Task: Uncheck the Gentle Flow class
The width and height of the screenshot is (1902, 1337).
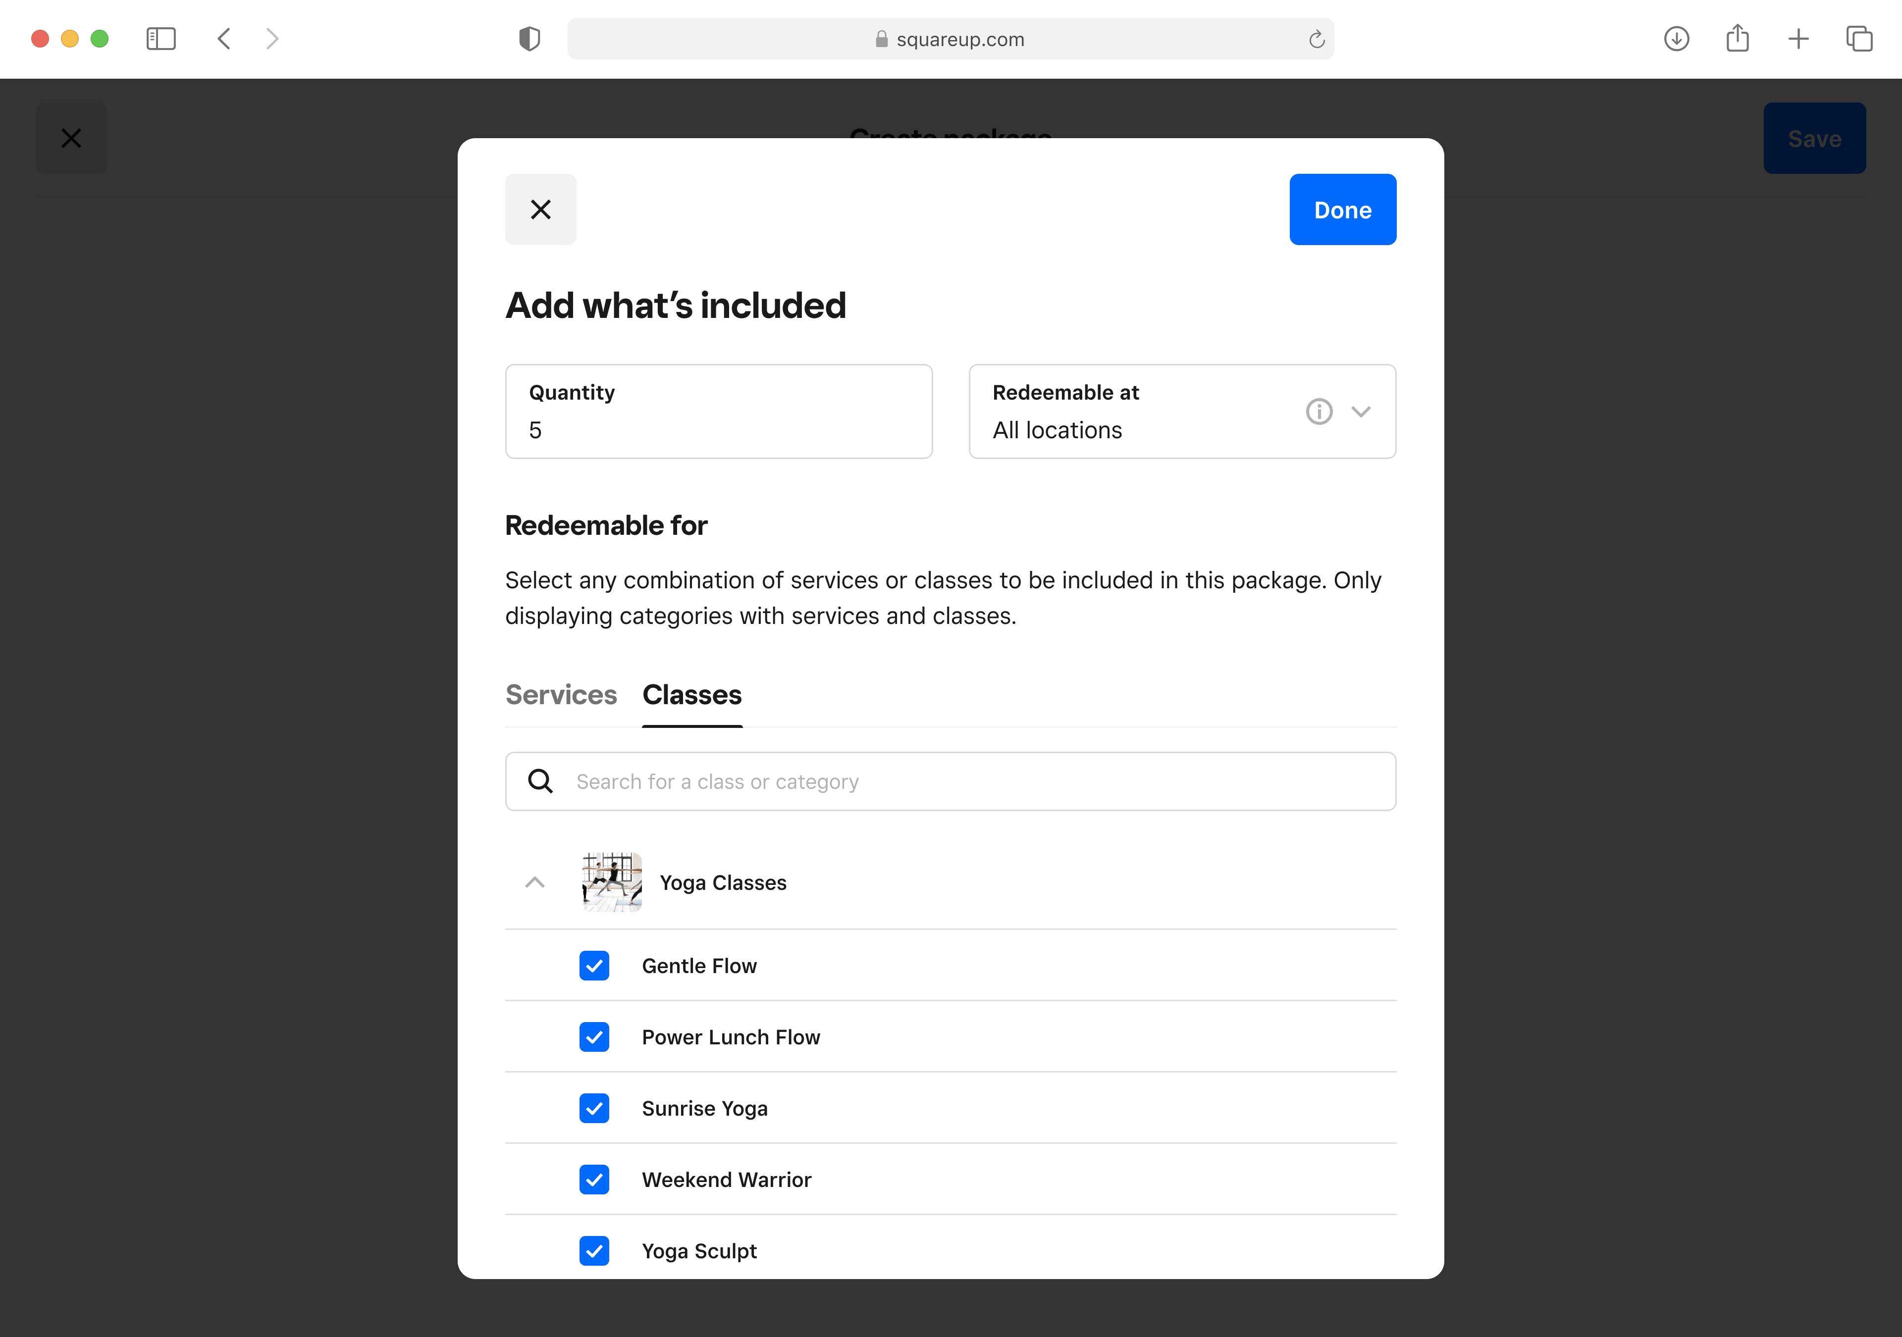Action: tap(594, 966)
